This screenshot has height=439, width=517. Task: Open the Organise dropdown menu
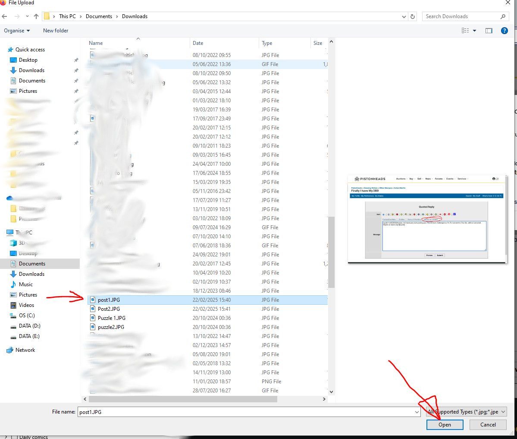(x=17, y=31)
